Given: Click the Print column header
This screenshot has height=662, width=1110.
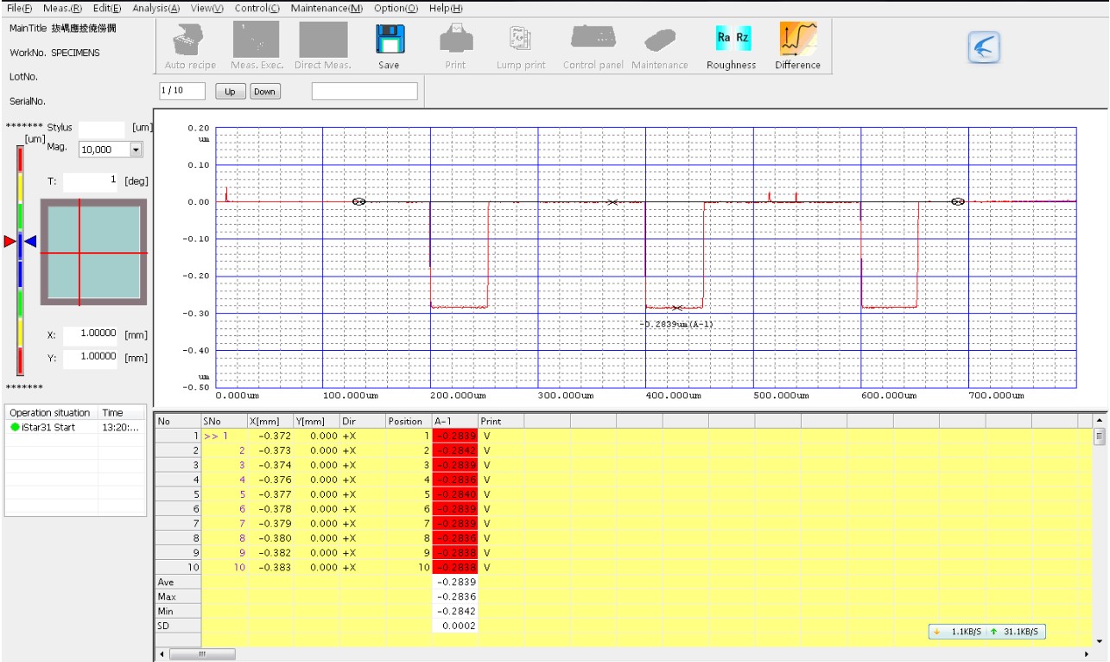Looking at the screenshot, I should click(502, 421).
